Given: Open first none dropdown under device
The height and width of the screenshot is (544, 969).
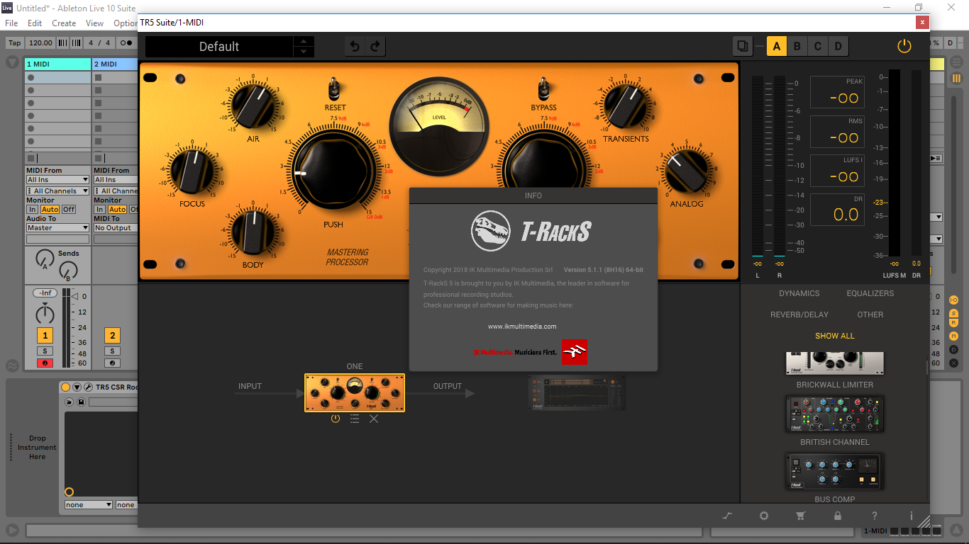Looking at the screenshot, I should (89, 505).
